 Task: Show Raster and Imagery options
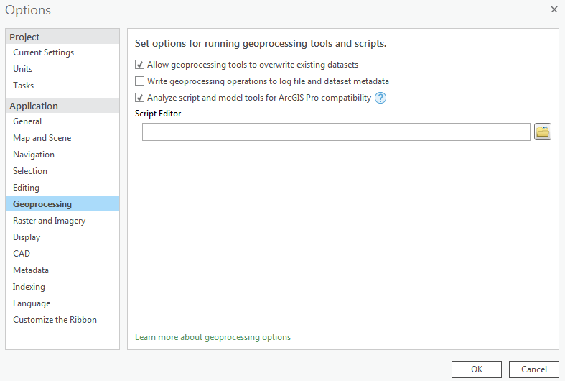[49, 221]
